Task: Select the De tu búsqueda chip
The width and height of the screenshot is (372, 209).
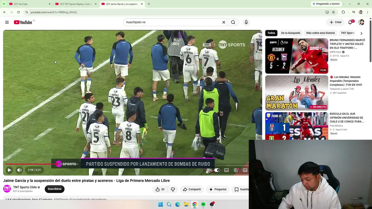Action: tap(291, 33)
